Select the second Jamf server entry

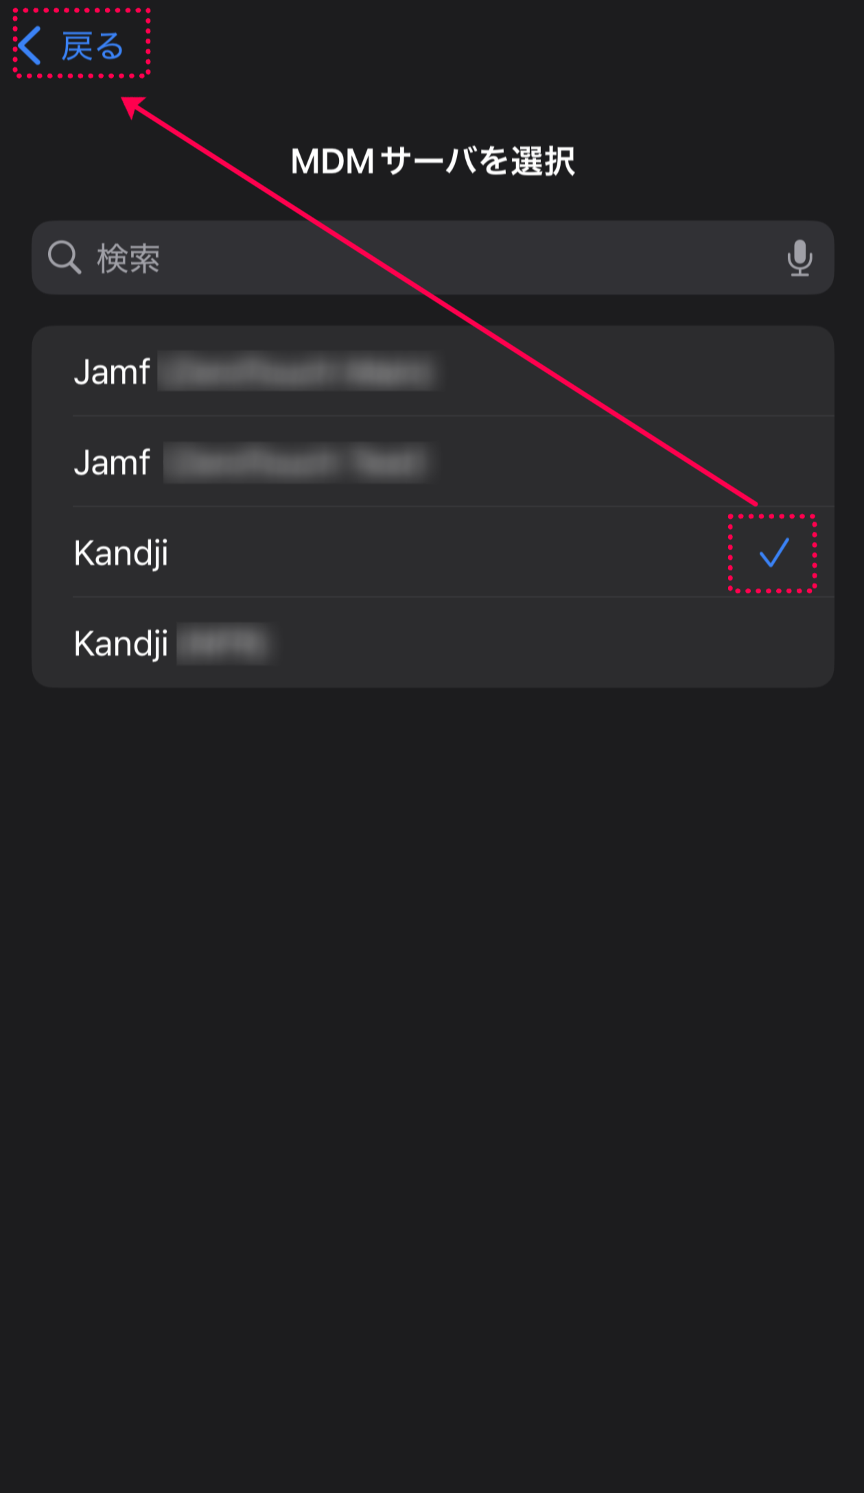(432, 462)
